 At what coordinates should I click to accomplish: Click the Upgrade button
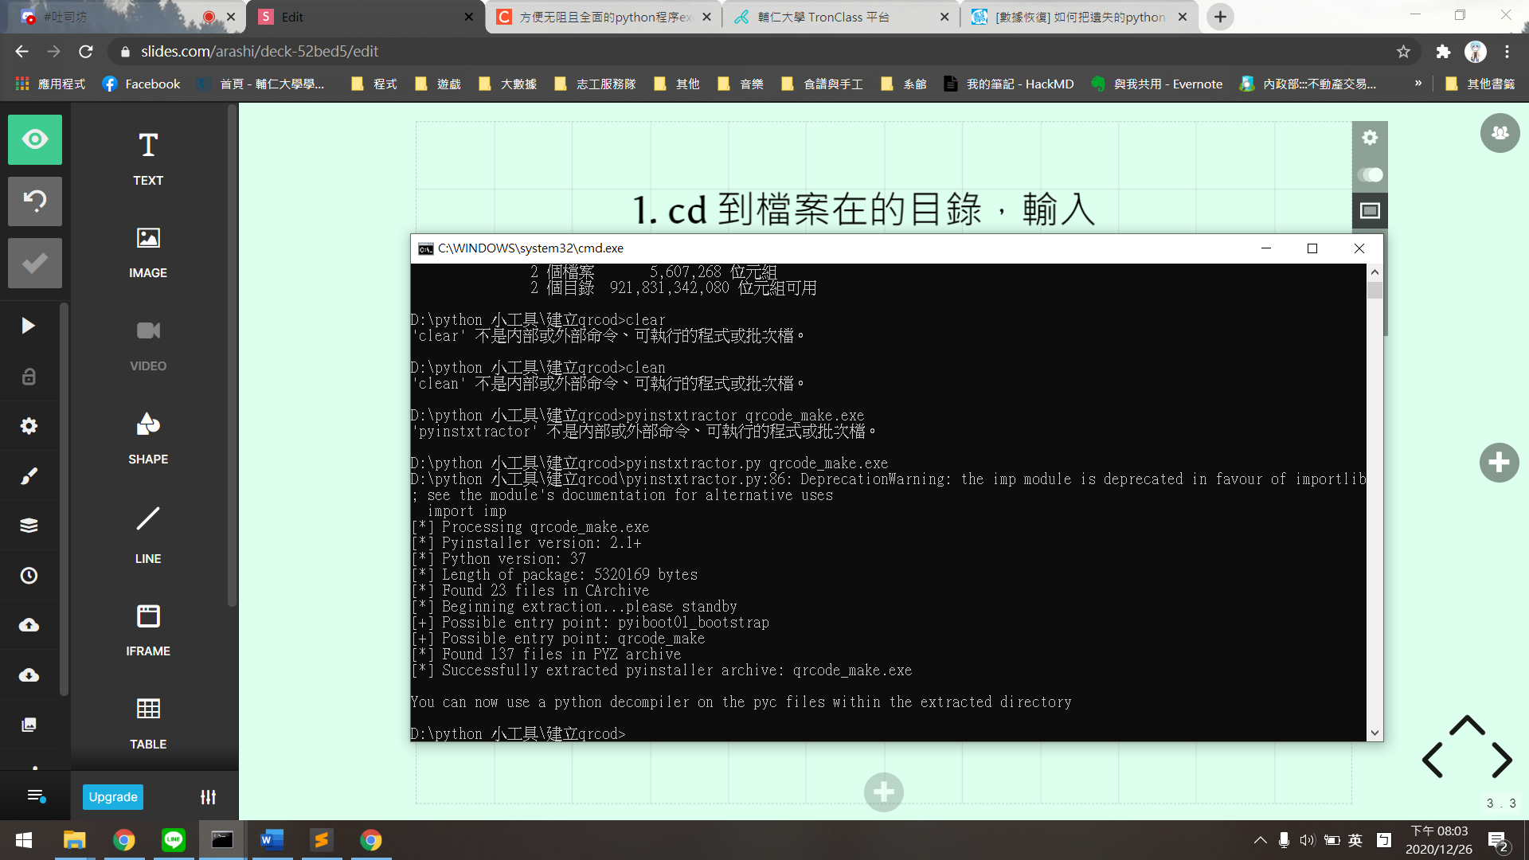113,797
